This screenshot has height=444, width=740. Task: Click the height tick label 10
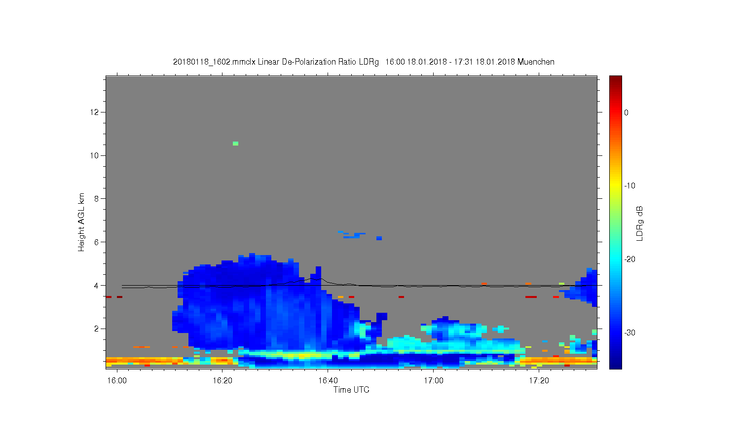(94, 155)
